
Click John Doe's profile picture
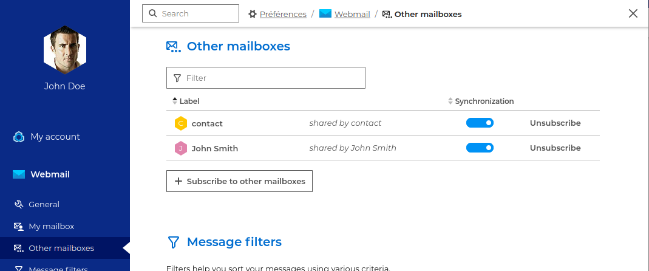(x=64, y=50)
